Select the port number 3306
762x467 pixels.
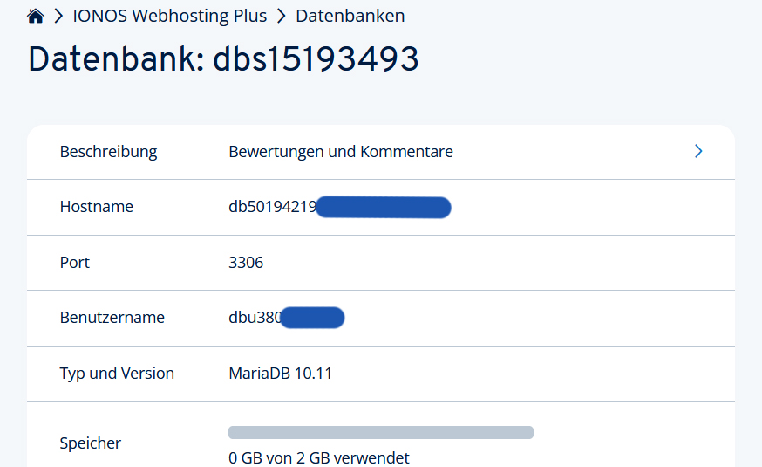[x=246, y=263]
